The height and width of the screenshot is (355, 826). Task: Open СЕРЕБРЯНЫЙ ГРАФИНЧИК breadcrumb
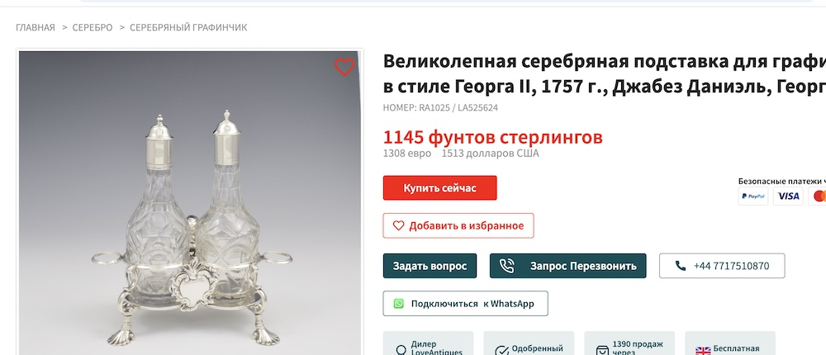pos(188,27)
